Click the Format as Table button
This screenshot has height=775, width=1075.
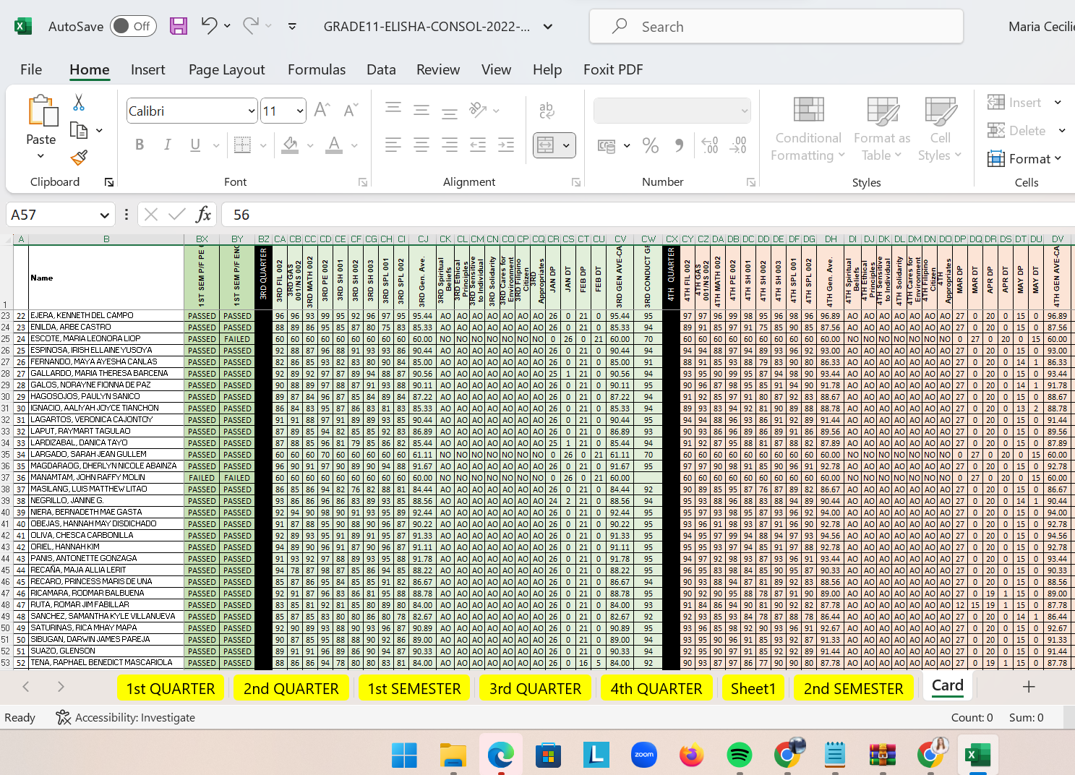882,129
